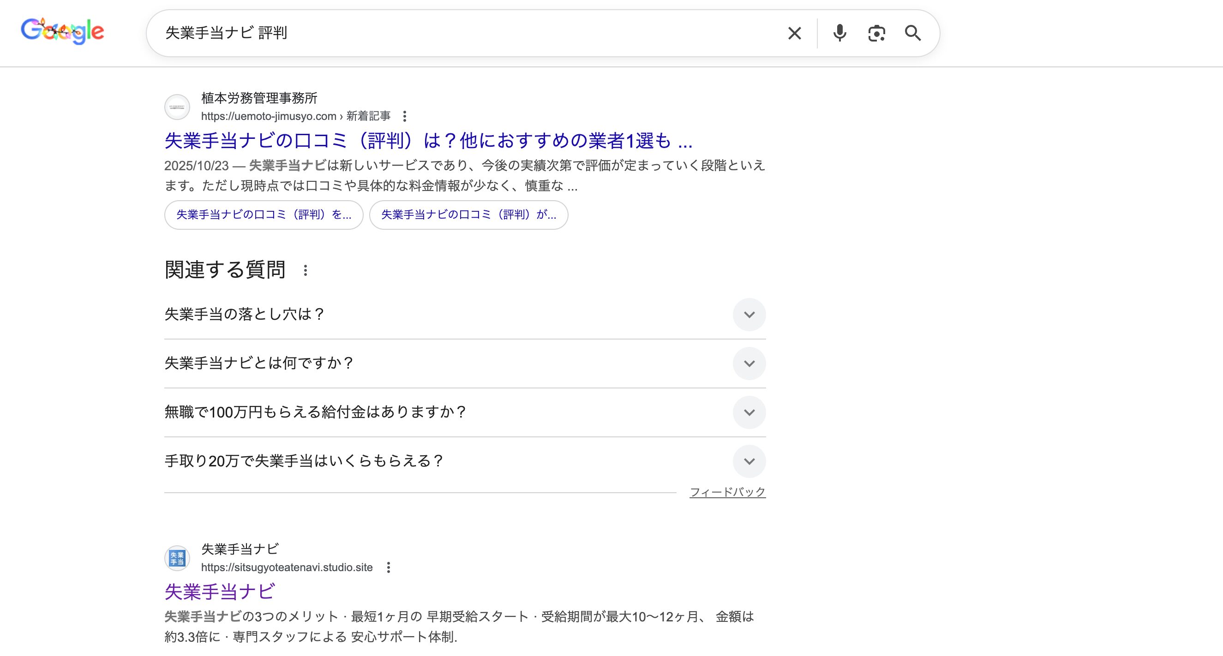Click the 植本労務管理事務所 site favicon
The height and width of the screenshot is (656, 1223).
tap(177, 107)
